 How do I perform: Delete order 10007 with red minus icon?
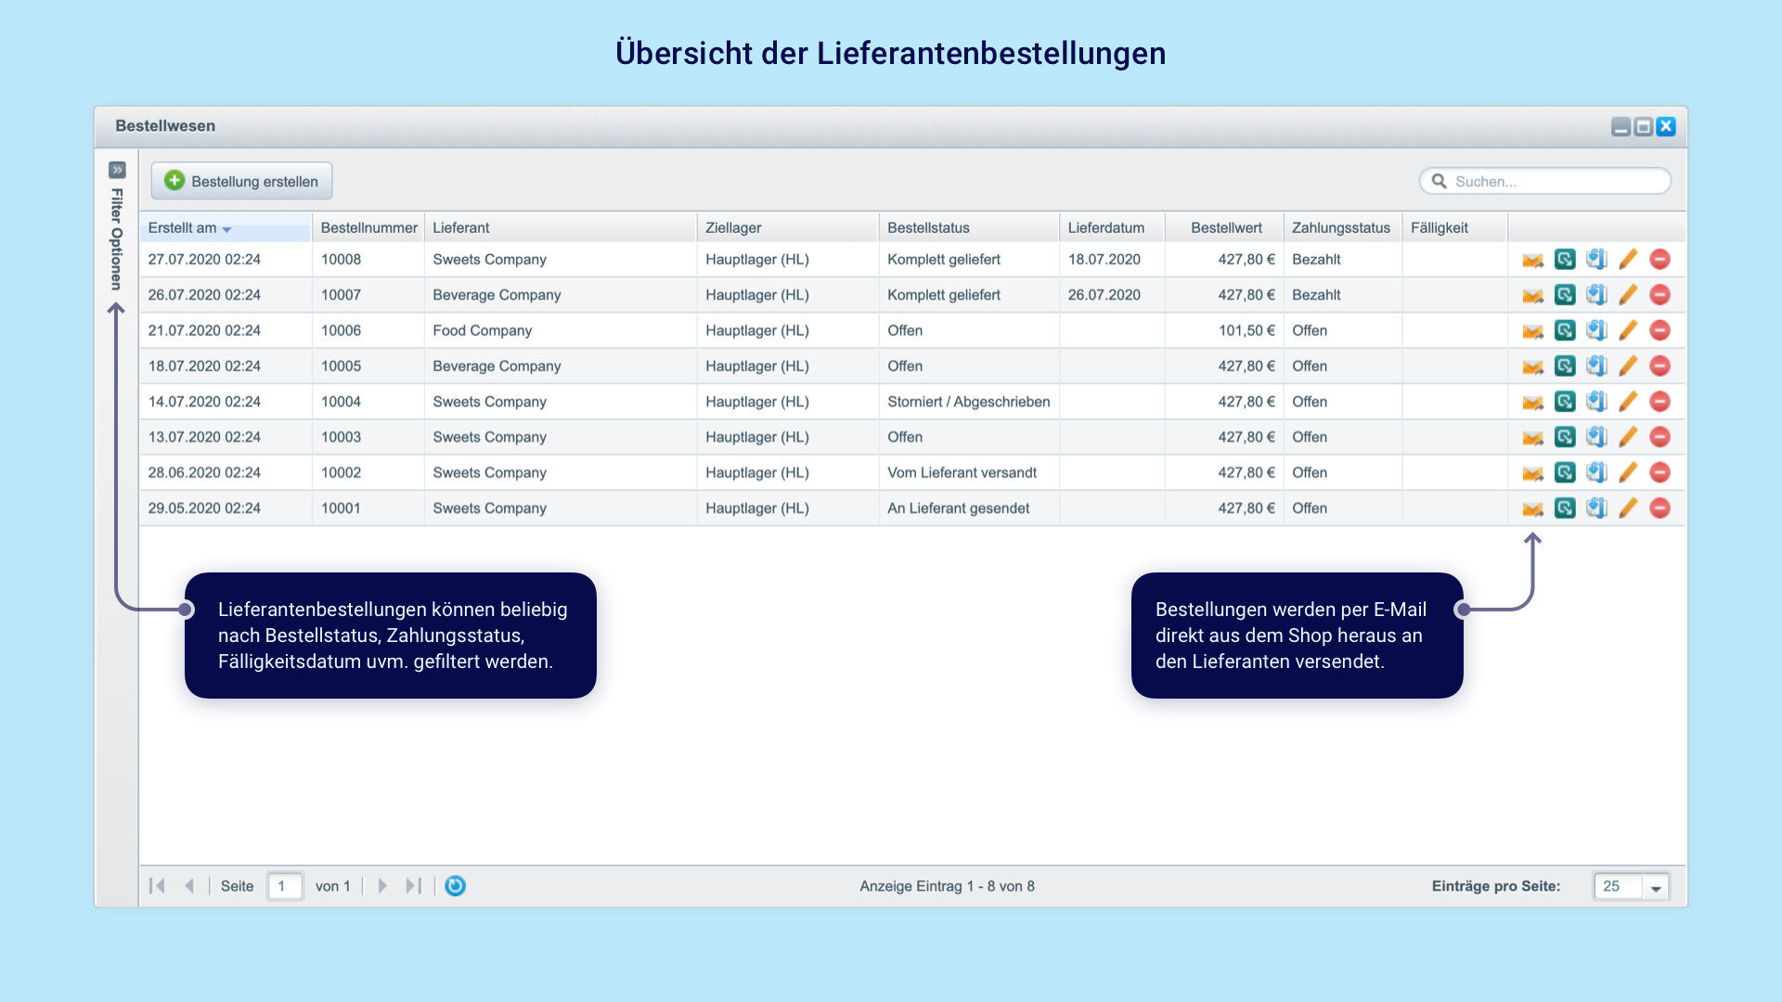(x=1660, y=295)
